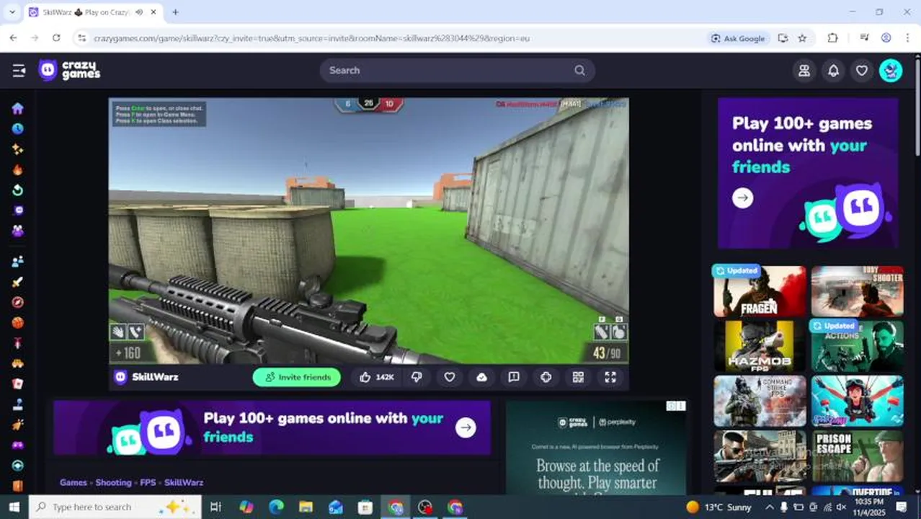Open a new browser tab
Viewport: 921px width, 519px height.
point(175,12)
